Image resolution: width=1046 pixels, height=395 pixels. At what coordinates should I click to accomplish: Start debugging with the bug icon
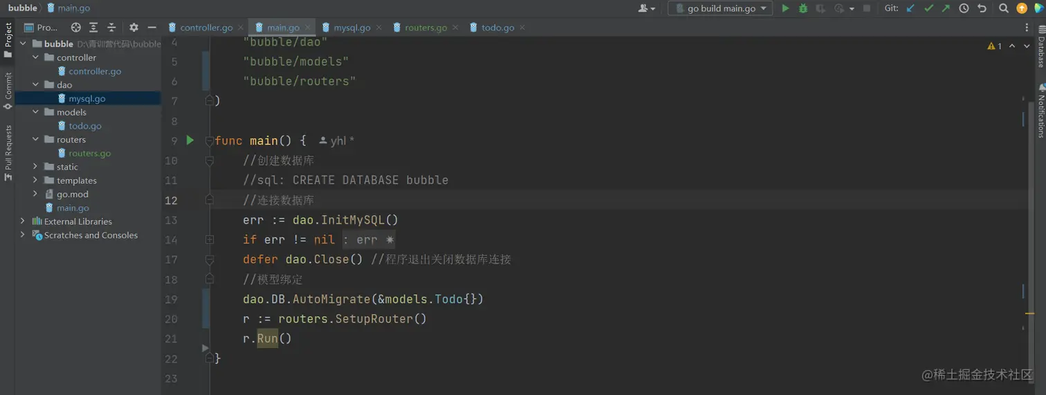(x=803, y=8)
